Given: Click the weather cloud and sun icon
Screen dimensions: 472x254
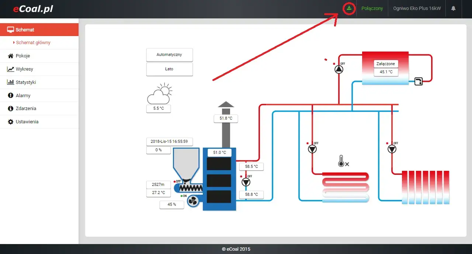Looking at the screenshot, I should pos(160,95).
